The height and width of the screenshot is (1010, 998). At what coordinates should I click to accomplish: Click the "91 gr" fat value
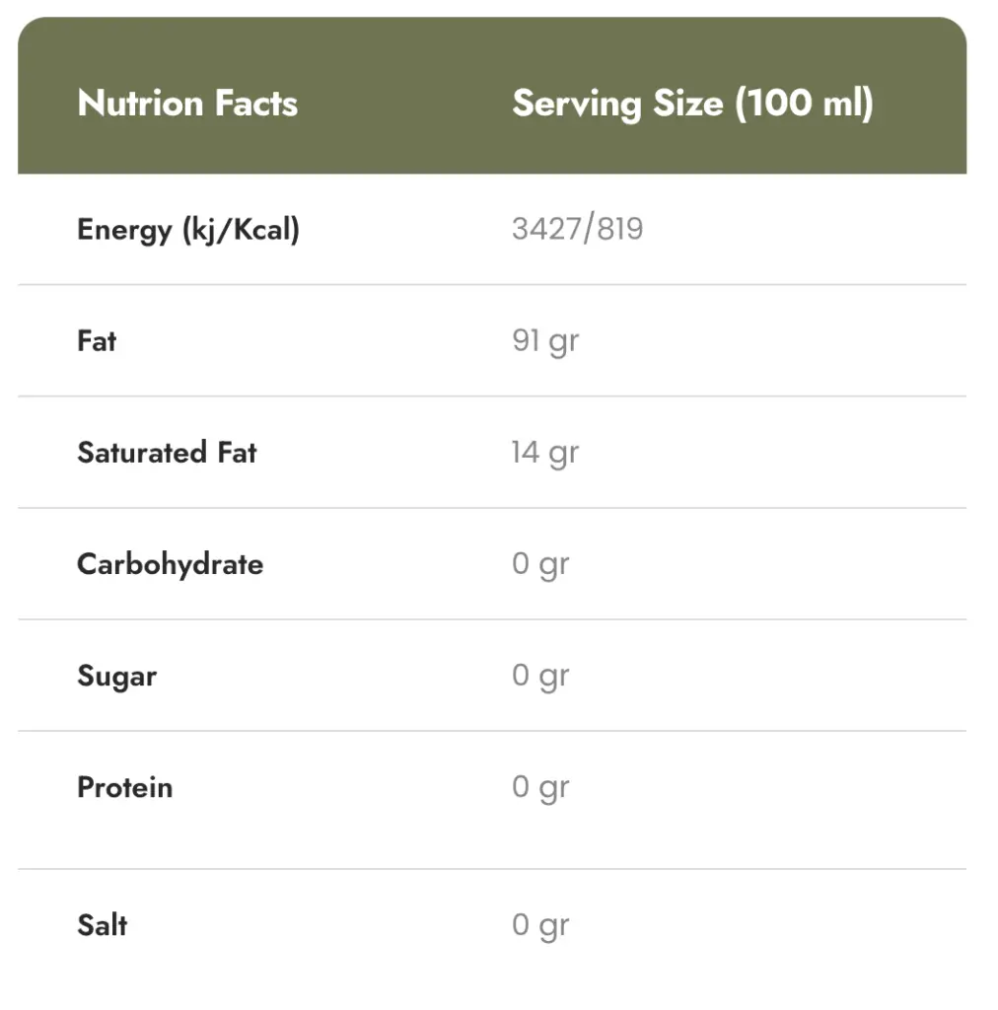(545, 341)
